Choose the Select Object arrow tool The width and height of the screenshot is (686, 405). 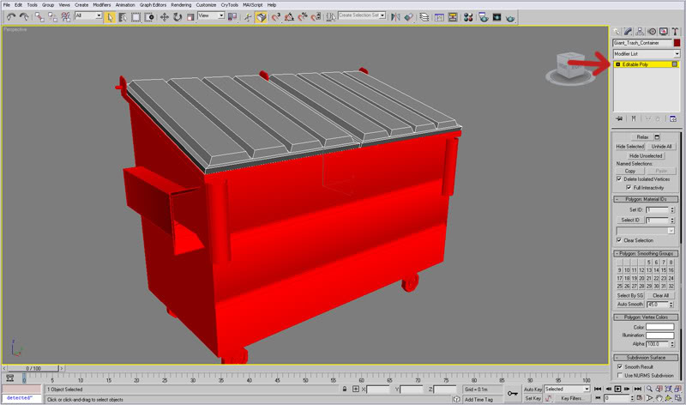pos(110,17)
